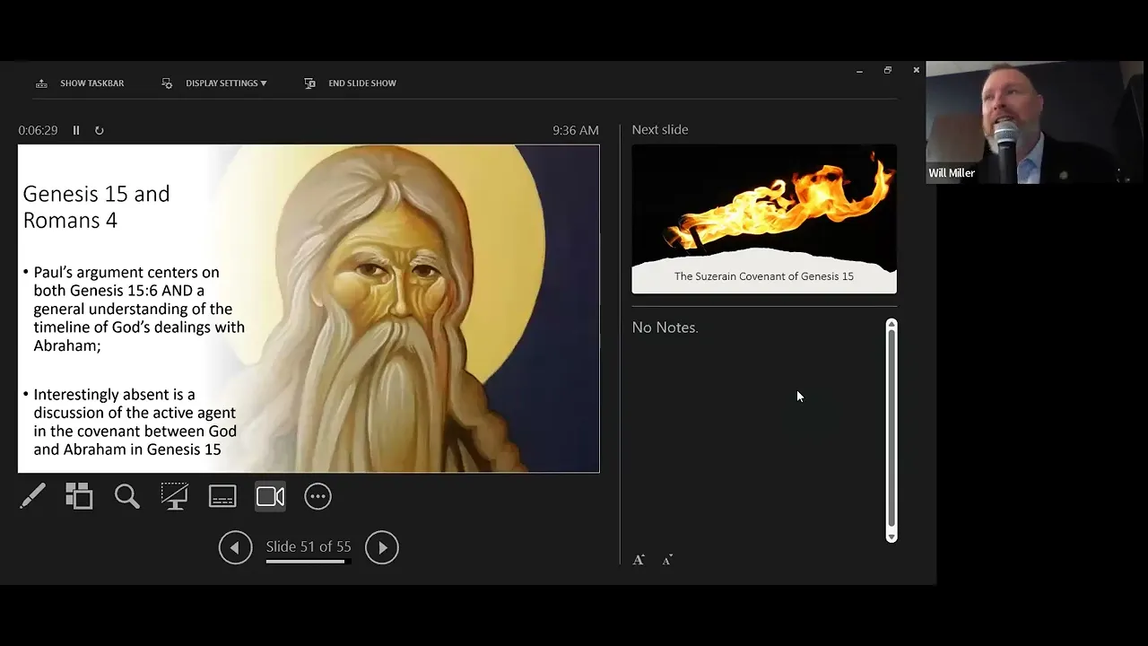This screenshot has width=1148, height=646.
Task: Click the slide progress bar
Action: click(x=308, y=562)
